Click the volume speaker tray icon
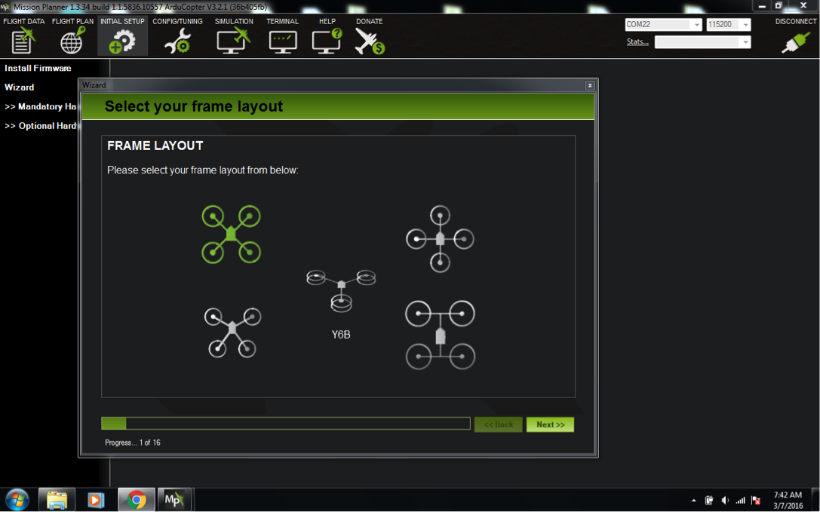The height and width of the screenshot is (512, 820). pyautogui.click(x=725, y=501)
